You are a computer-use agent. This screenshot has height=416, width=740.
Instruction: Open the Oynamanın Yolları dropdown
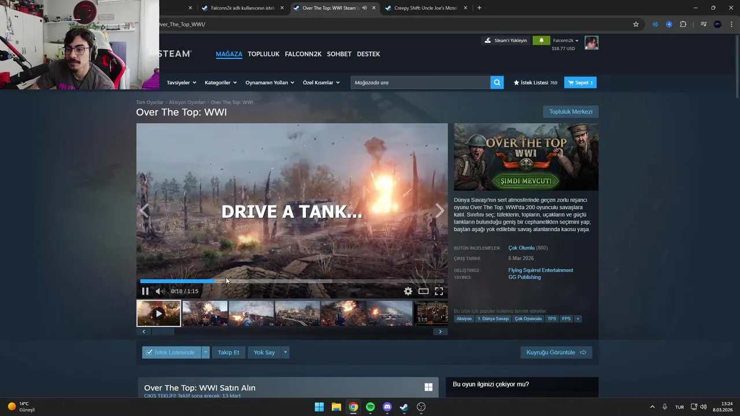270,83
